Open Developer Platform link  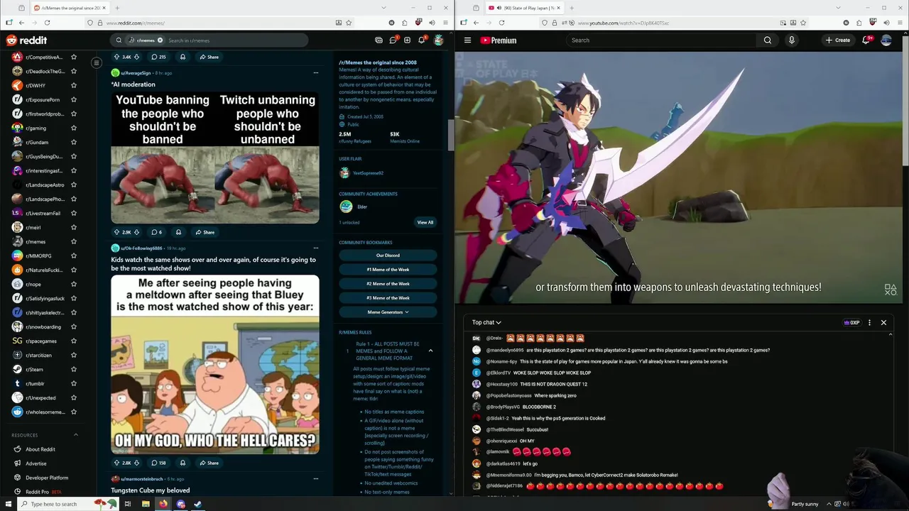[47, 478]
